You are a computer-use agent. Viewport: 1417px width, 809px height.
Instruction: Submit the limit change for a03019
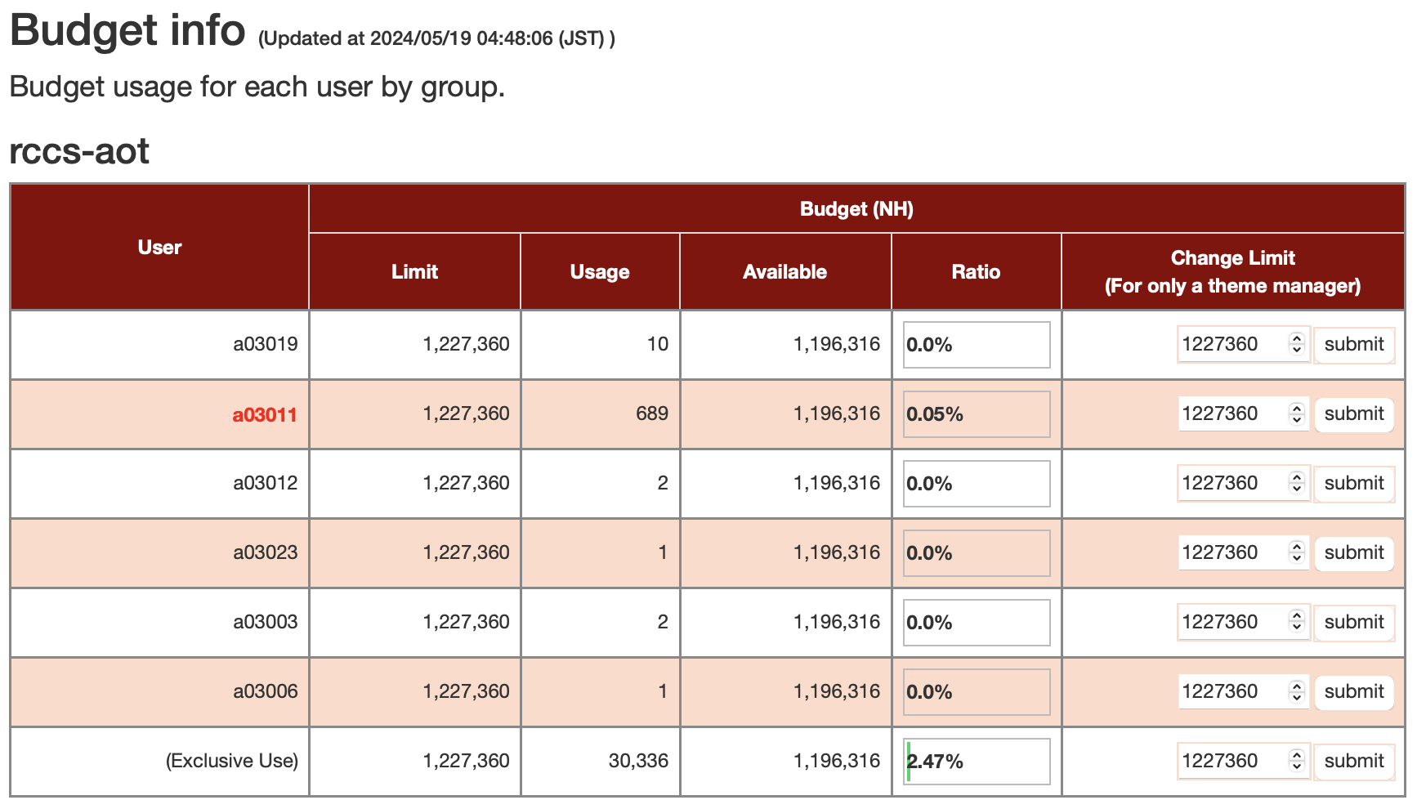1353,345
